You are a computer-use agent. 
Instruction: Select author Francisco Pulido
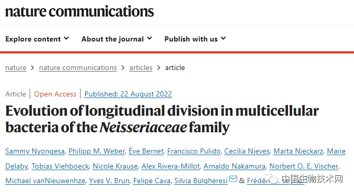pos(194,151)
